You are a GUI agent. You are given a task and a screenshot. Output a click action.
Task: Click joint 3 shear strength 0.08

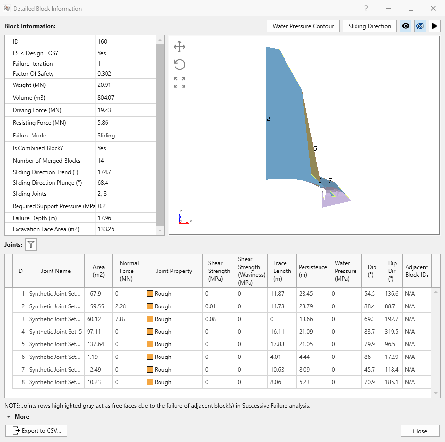[210, 319]
